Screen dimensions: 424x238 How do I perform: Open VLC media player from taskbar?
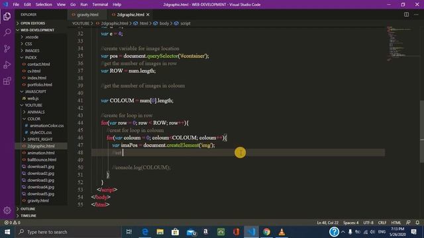tap(282, 232)
